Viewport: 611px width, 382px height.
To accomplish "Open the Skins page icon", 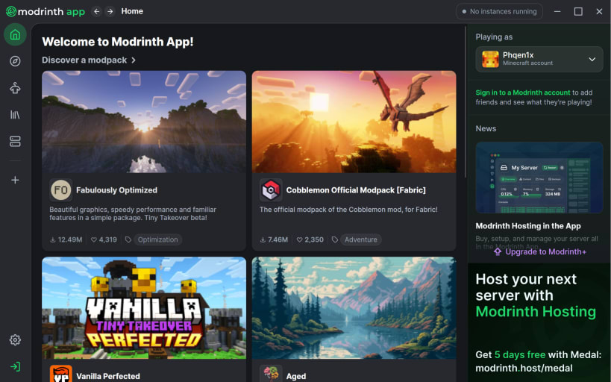I will pyautogui.click(x=15, y=88).
